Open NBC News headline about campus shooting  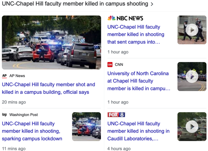tap(136, 35)
